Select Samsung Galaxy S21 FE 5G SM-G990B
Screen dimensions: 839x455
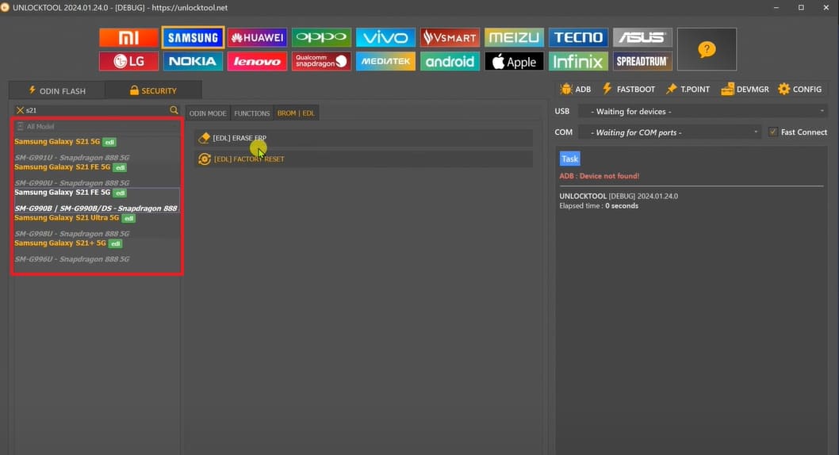96,200
